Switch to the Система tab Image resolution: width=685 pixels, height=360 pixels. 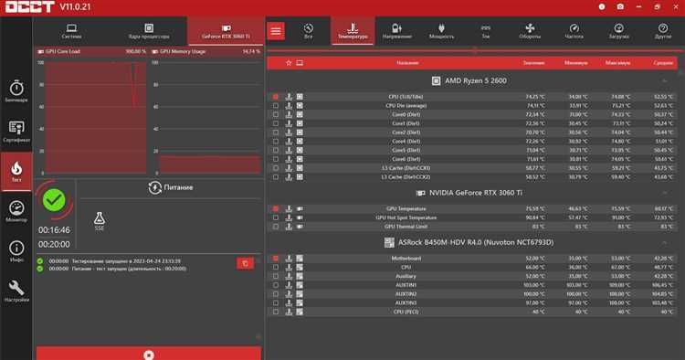pyautogui.click(x=71, y=31)
